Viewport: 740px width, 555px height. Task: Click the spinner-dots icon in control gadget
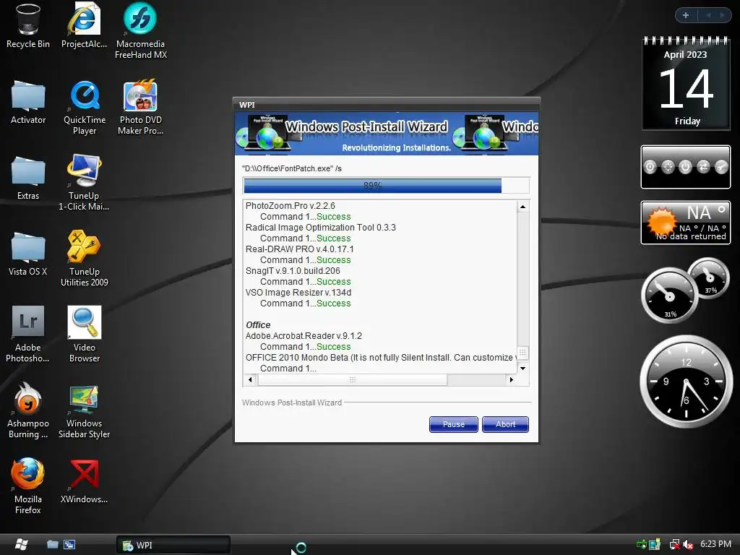[x=668, y=167]
